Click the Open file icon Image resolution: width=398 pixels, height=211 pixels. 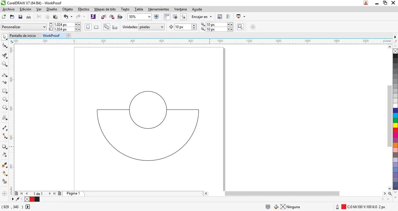12,17
